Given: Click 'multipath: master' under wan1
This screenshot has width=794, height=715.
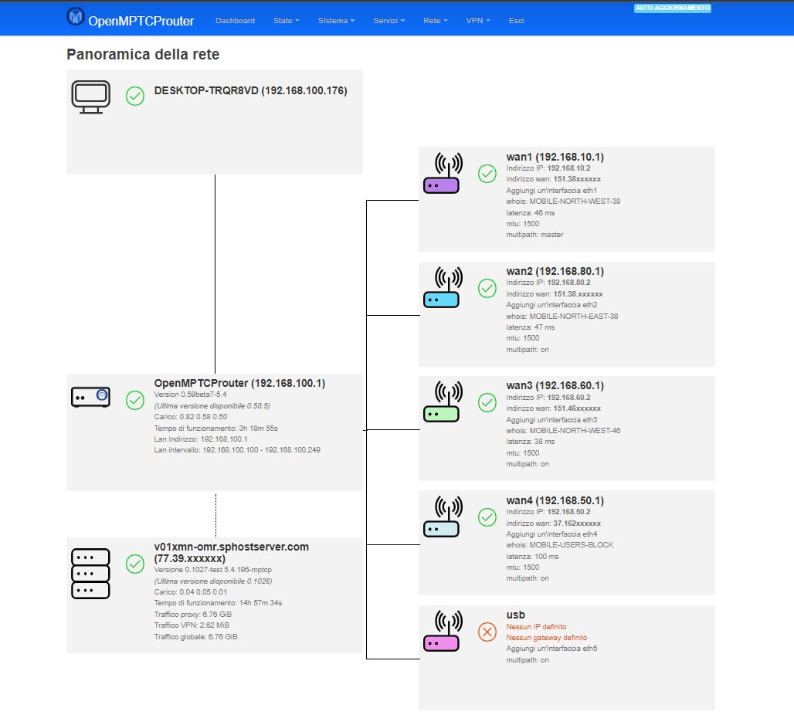Looking at the screenshot, I should 534,235.
